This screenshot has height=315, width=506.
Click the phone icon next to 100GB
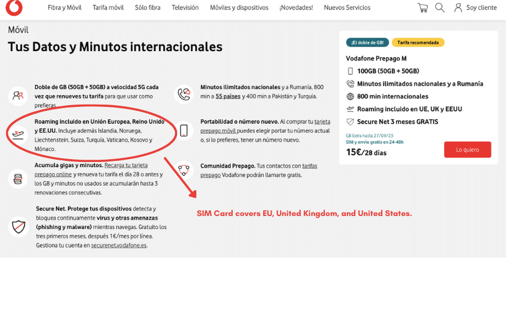350,71
